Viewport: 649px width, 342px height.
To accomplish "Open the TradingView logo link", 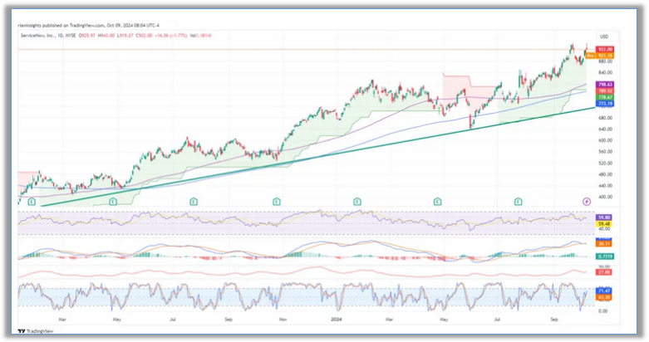I will [x=35, y=330].
